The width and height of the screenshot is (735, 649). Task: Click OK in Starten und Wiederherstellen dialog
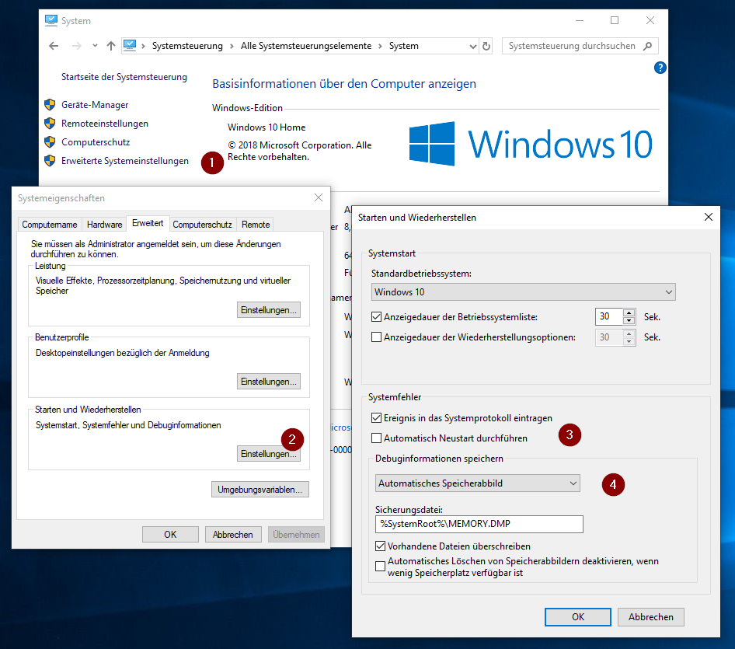578,617
